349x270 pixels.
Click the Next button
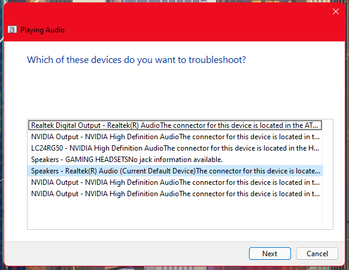[x=270, y=253]
